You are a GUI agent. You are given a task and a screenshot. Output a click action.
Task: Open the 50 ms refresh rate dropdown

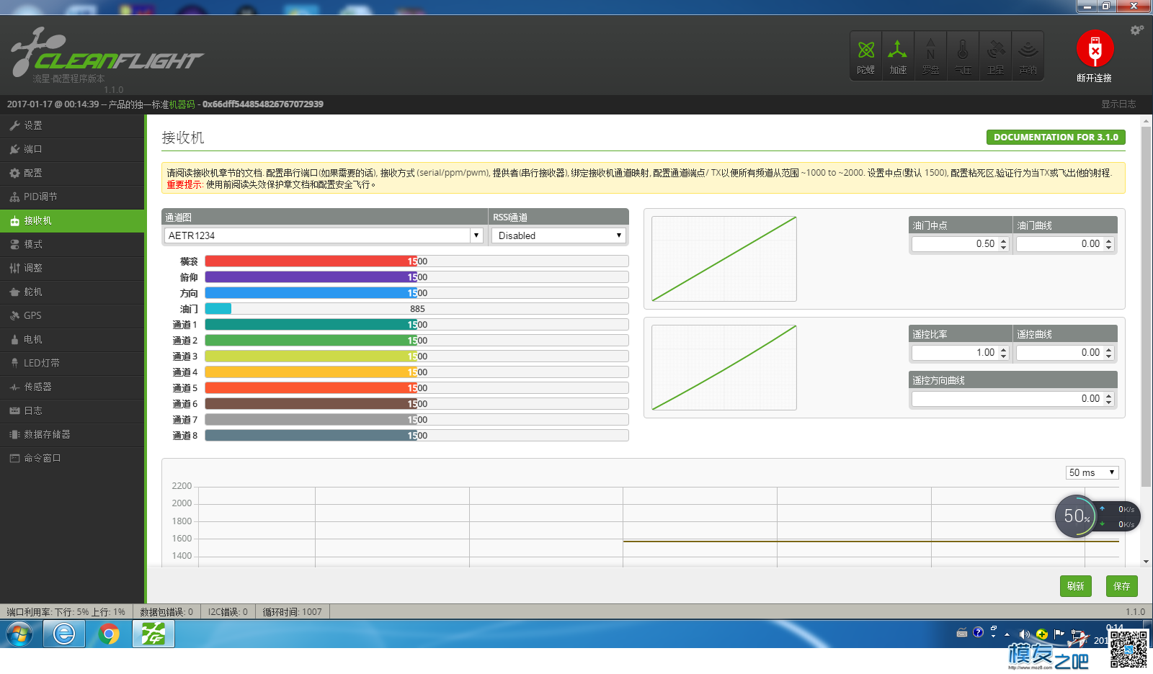(1092, 472)
